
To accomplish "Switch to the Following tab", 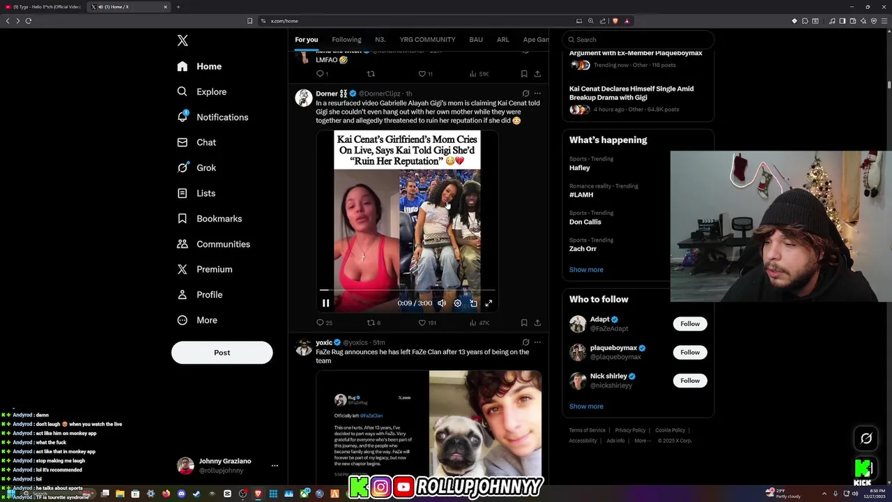I will [346, 40].
